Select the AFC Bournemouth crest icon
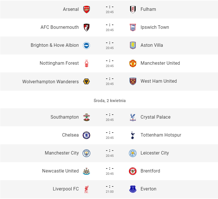 (87, 27)
